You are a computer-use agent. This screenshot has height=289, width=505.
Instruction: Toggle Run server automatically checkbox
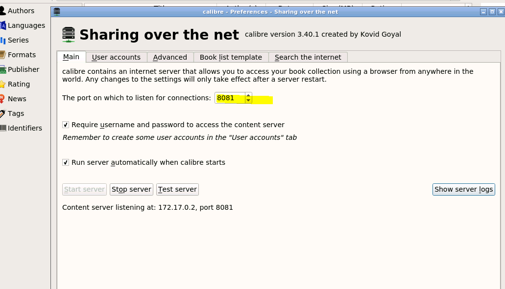(x=66, y=162)
